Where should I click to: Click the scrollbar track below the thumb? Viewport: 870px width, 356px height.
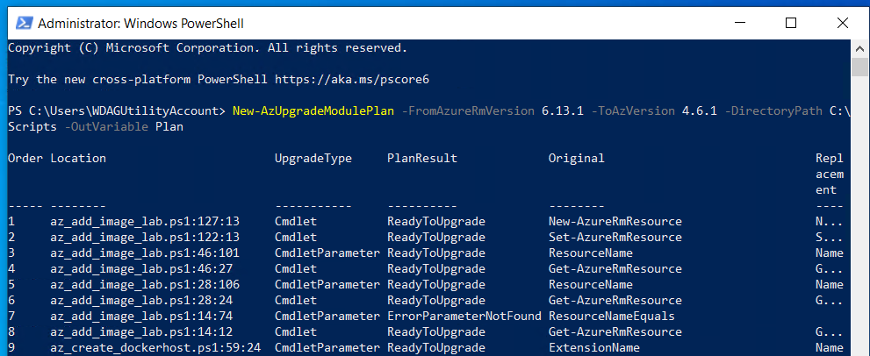[x=859, y=219]
